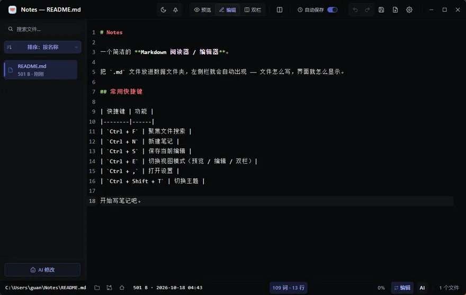Minimize the Notes window
466x295 pixels.
[431, 10]
